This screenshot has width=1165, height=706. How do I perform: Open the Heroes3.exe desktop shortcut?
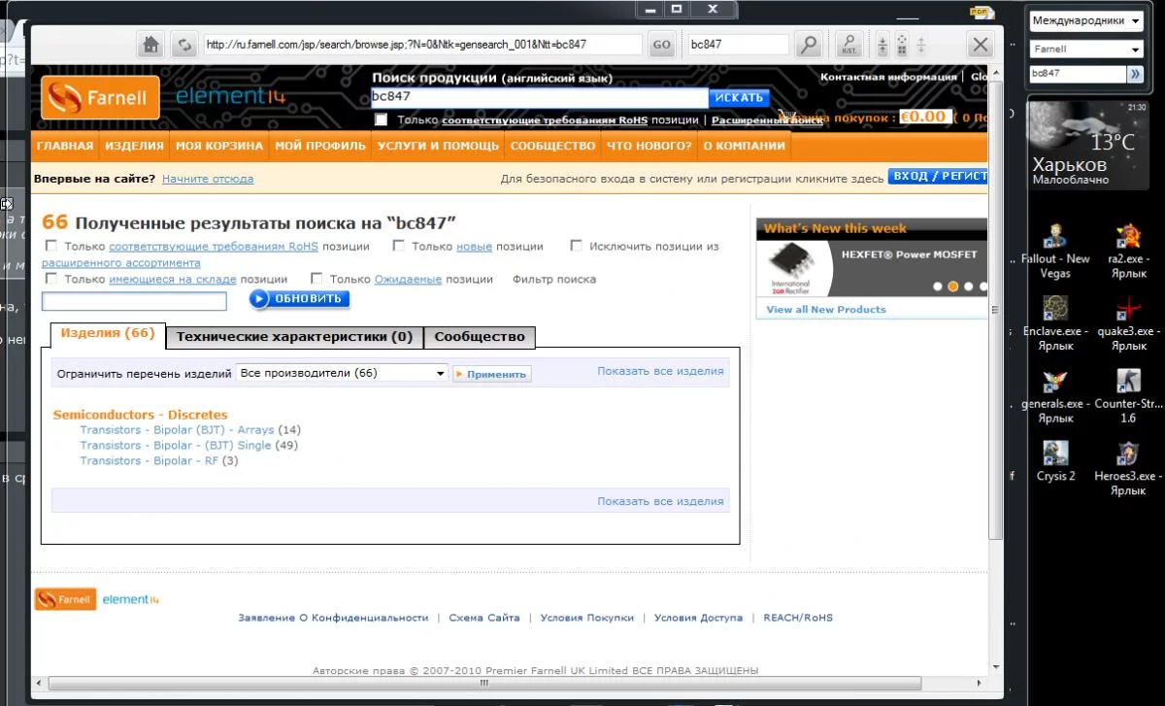pyautogui.click(x=1128, y=468)
